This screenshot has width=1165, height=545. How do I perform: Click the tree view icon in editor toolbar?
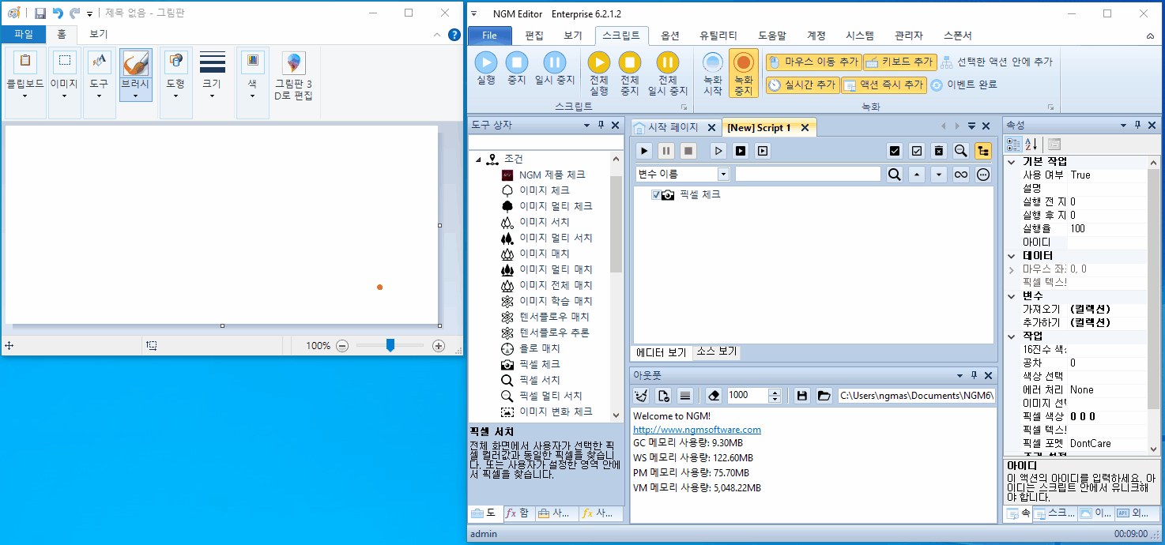click(983, 151)
